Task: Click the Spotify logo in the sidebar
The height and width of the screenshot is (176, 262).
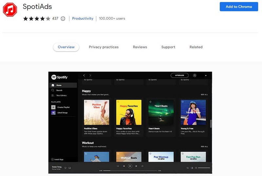Action: 60,77
